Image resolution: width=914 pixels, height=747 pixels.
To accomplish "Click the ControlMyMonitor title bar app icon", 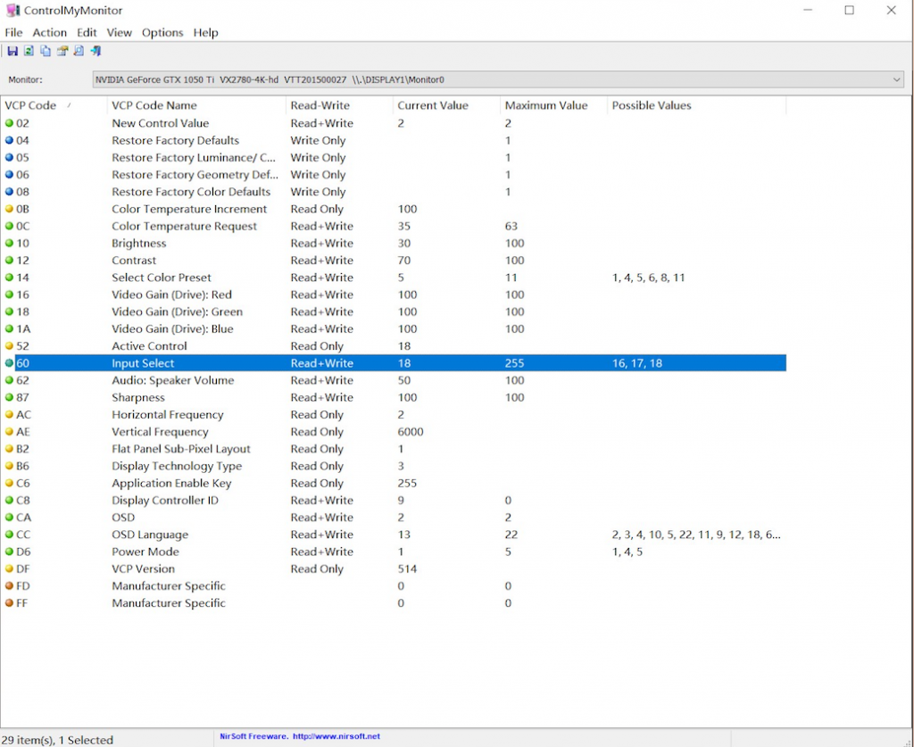I will tap(13, 11).
